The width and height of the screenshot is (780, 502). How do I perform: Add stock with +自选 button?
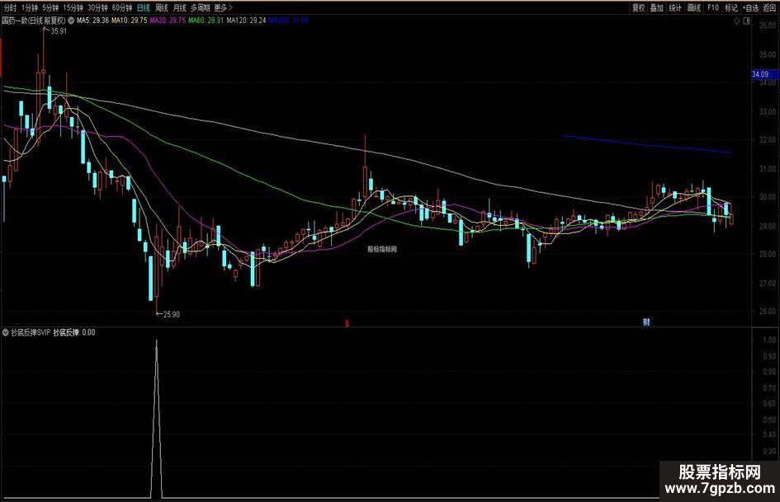coord(750,7)
